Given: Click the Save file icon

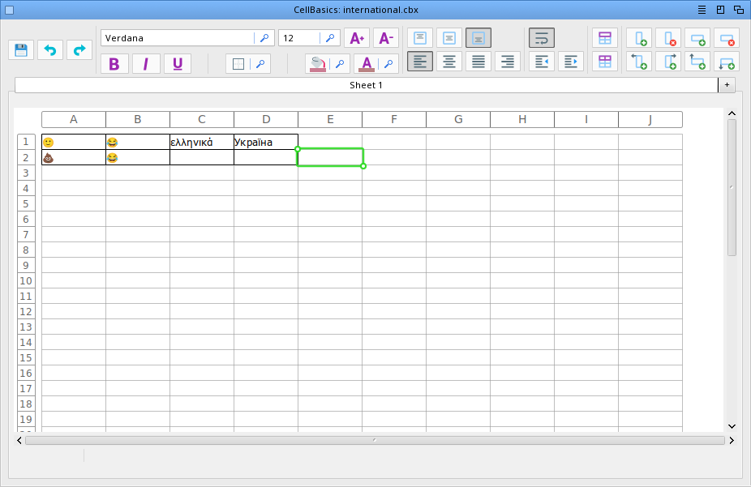Looking at the screenshot, I should [21, 50].
